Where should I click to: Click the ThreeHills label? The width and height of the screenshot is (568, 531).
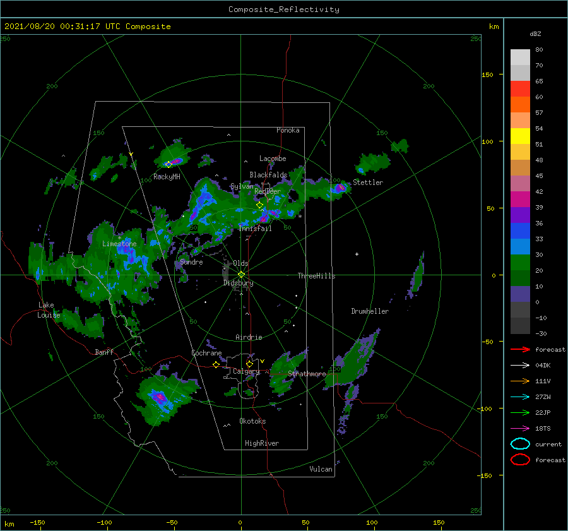(316, 276)
